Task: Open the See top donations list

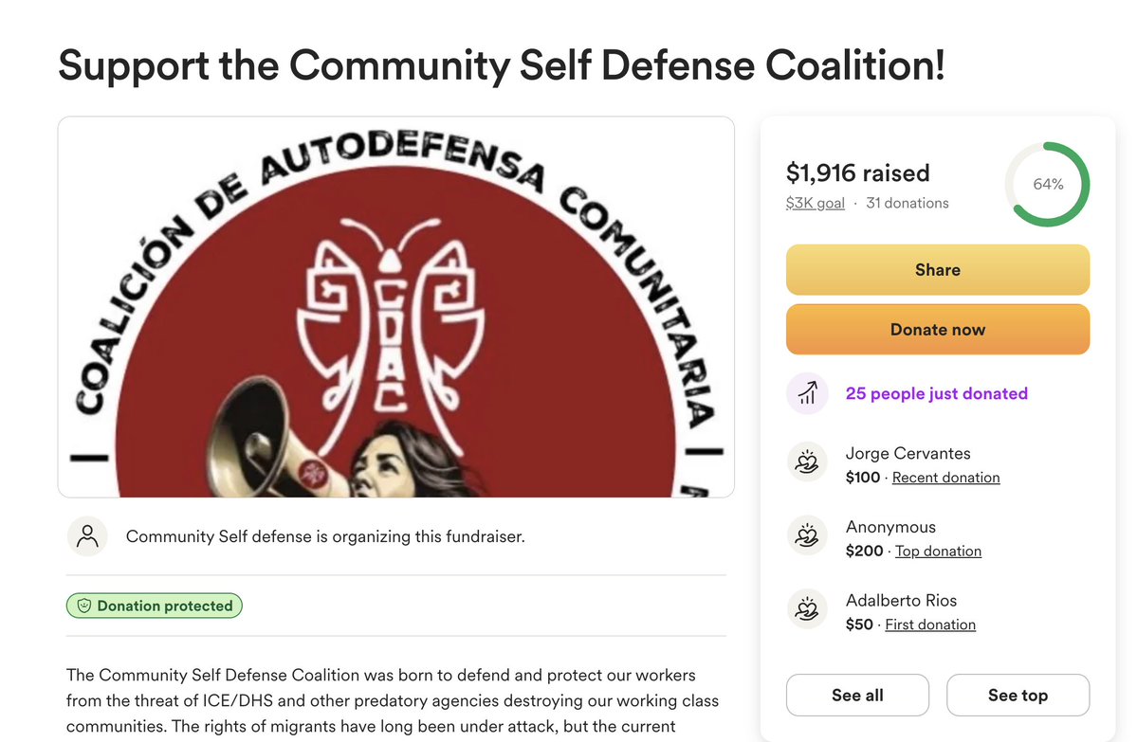Action: click(x=1018, y=695)
